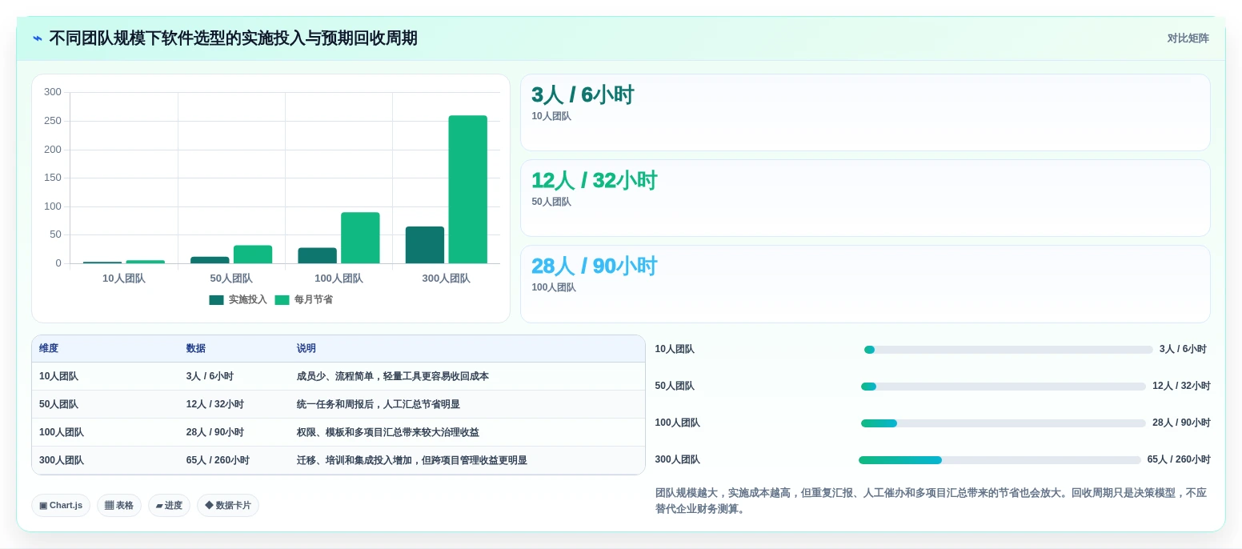Click the Chart.js tag chip
Screen dimensions: 1242x549
pos(61,506)
